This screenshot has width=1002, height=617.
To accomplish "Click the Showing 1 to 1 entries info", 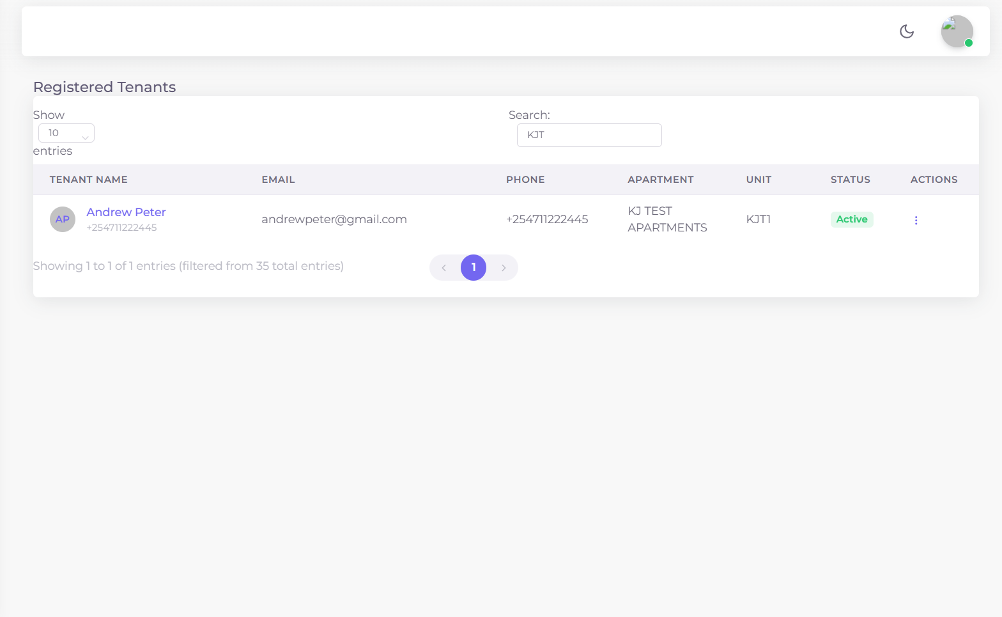I will pyautogui.click(x=189, y=266).
